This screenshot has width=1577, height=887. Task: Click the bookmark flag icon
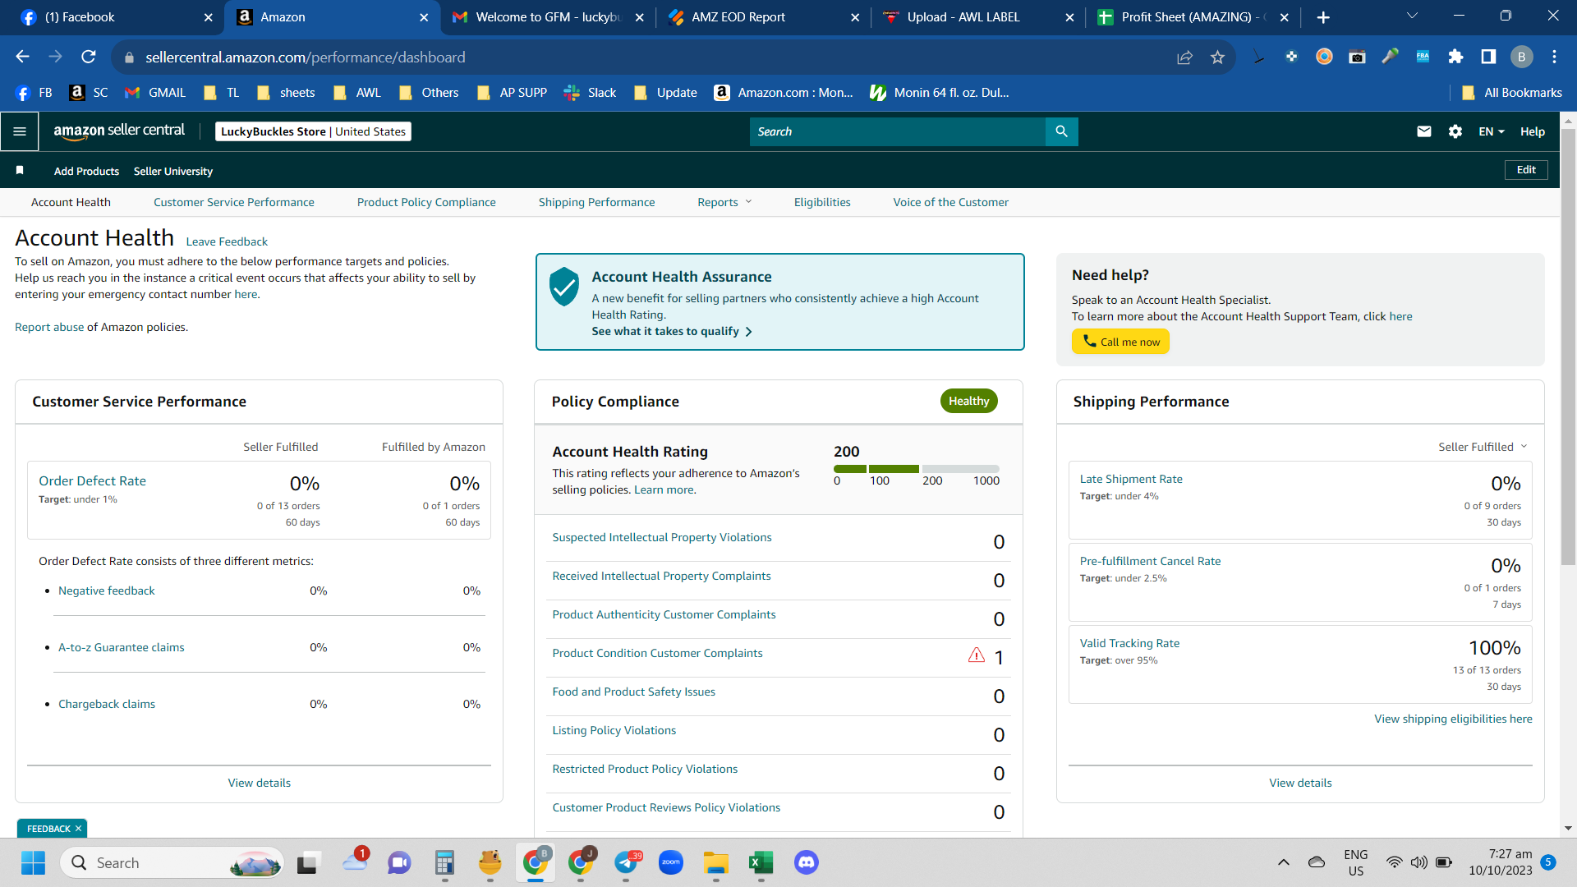[20, 171]
